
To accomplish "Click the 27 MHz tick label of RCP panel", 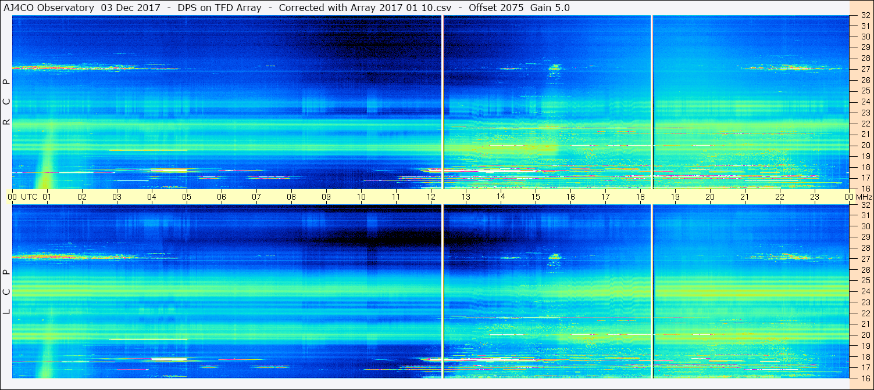I will tap(865, 69).
